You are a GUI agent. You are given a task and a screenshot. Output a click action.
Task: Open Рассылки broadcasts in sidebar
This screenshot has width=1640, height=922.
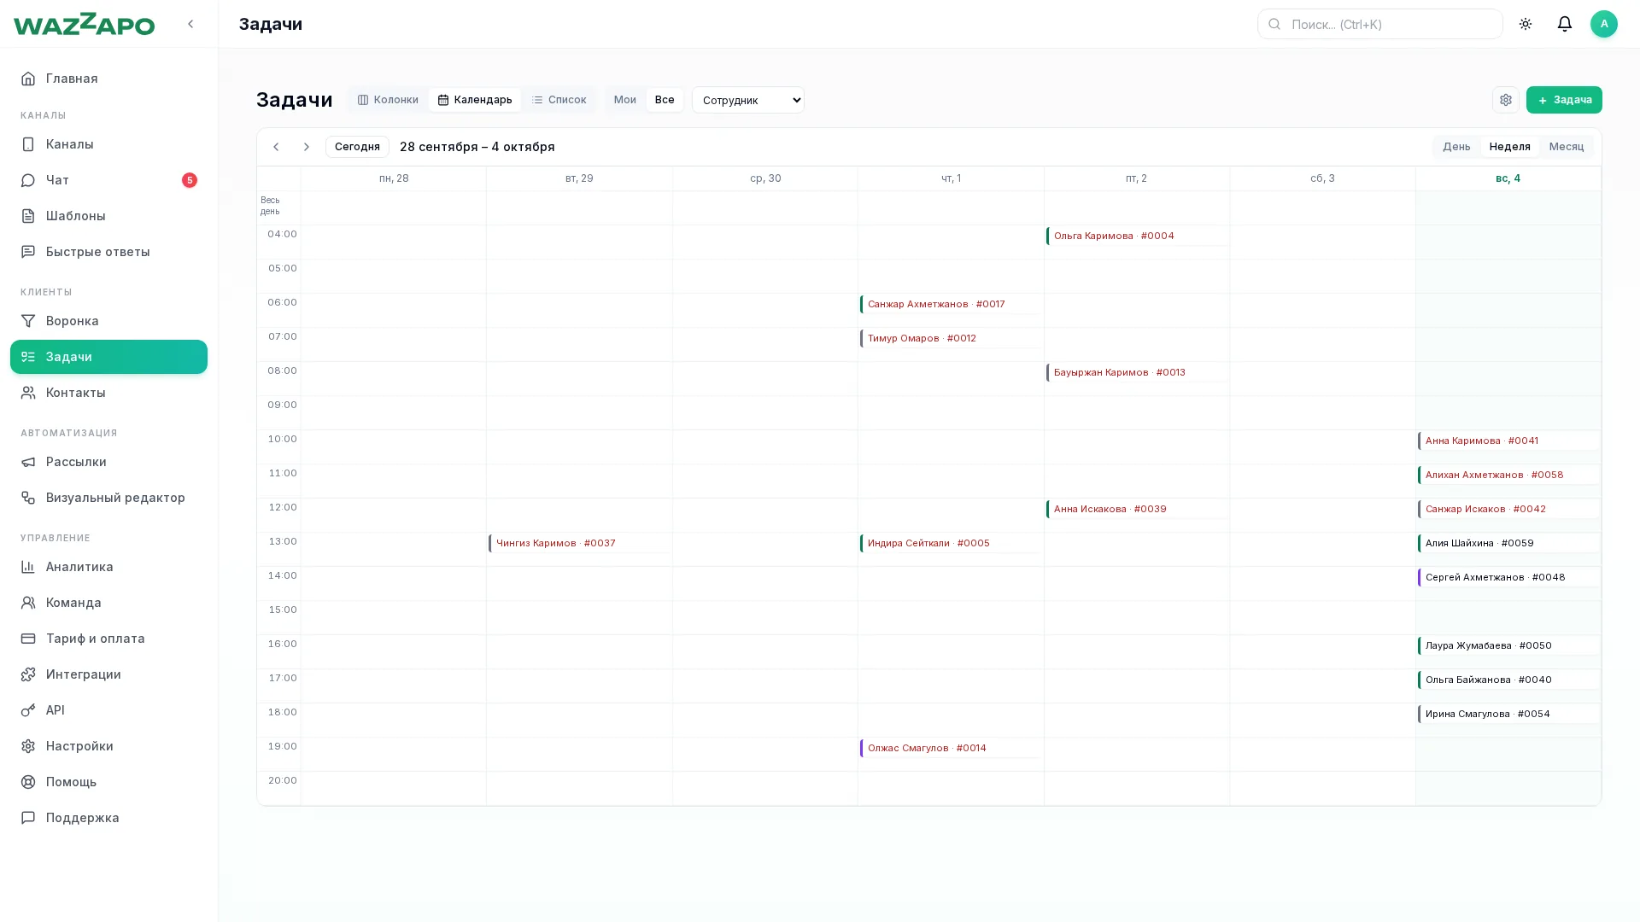[x=108, y=462]
